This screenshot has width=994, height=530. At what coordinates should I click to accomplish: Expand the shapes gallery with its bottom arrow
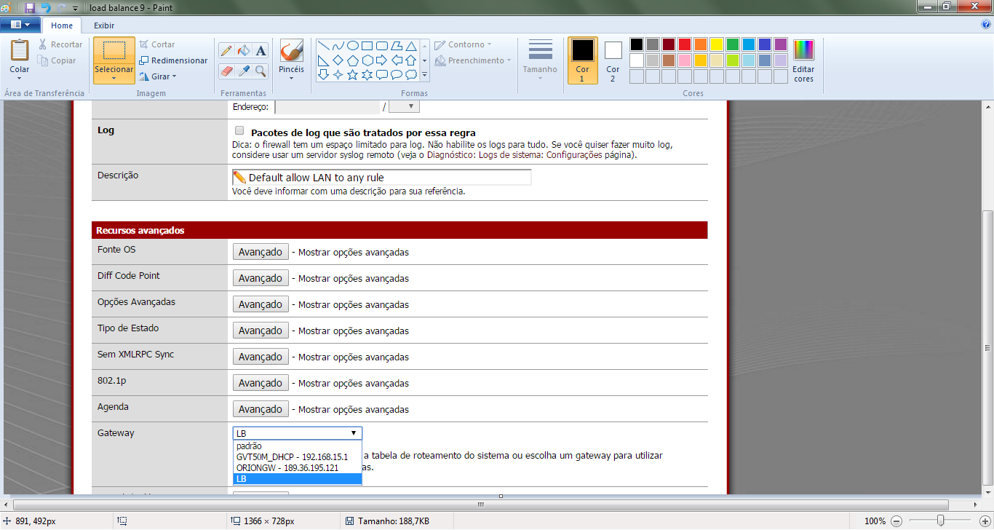click(x=424, y=74)
